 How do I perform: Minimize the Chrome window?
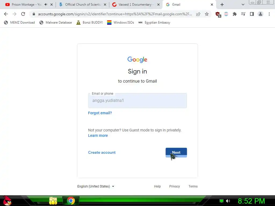click(252, 2)
